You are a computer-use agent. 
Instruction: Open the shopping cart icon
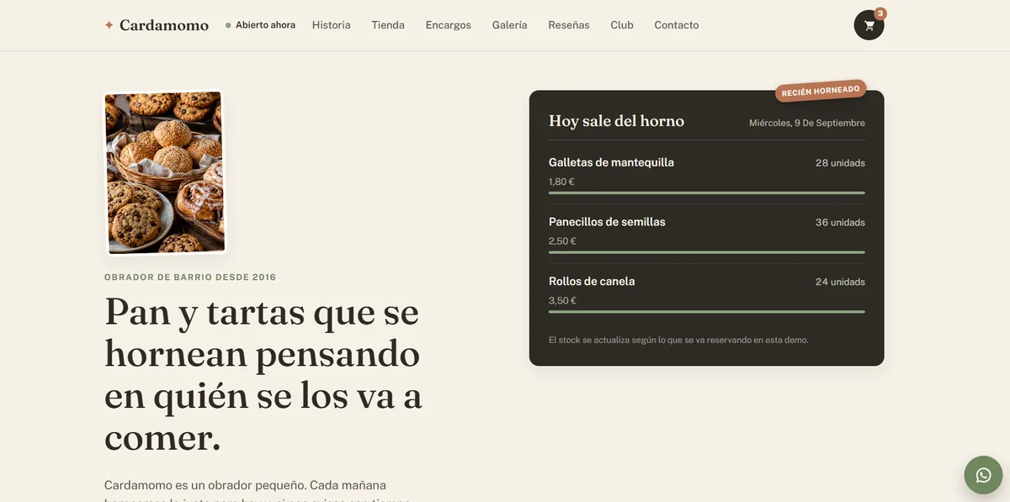coord(869,25)
